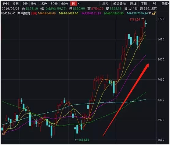Click the high value 8754.02
Image resolution: width=170 pixels, height=145 pixels.
pos(97,9)
